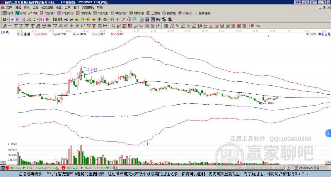Open the 赢家轮 wheel tool
The height and width of the screenshot is (177, 331).
(x=169, y=13)
